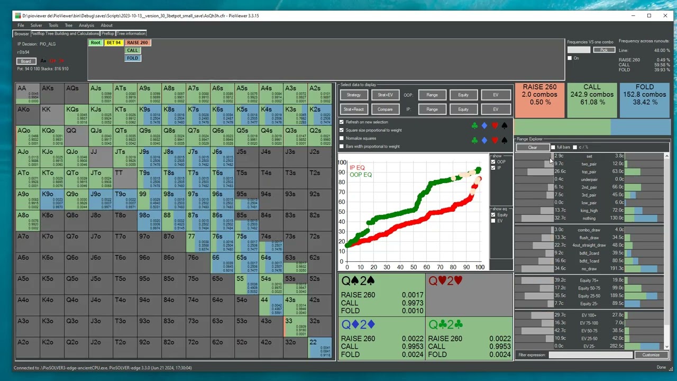Switch to the Tree information tab
This screenshot has width=677, height=381.
coord(131,33)
